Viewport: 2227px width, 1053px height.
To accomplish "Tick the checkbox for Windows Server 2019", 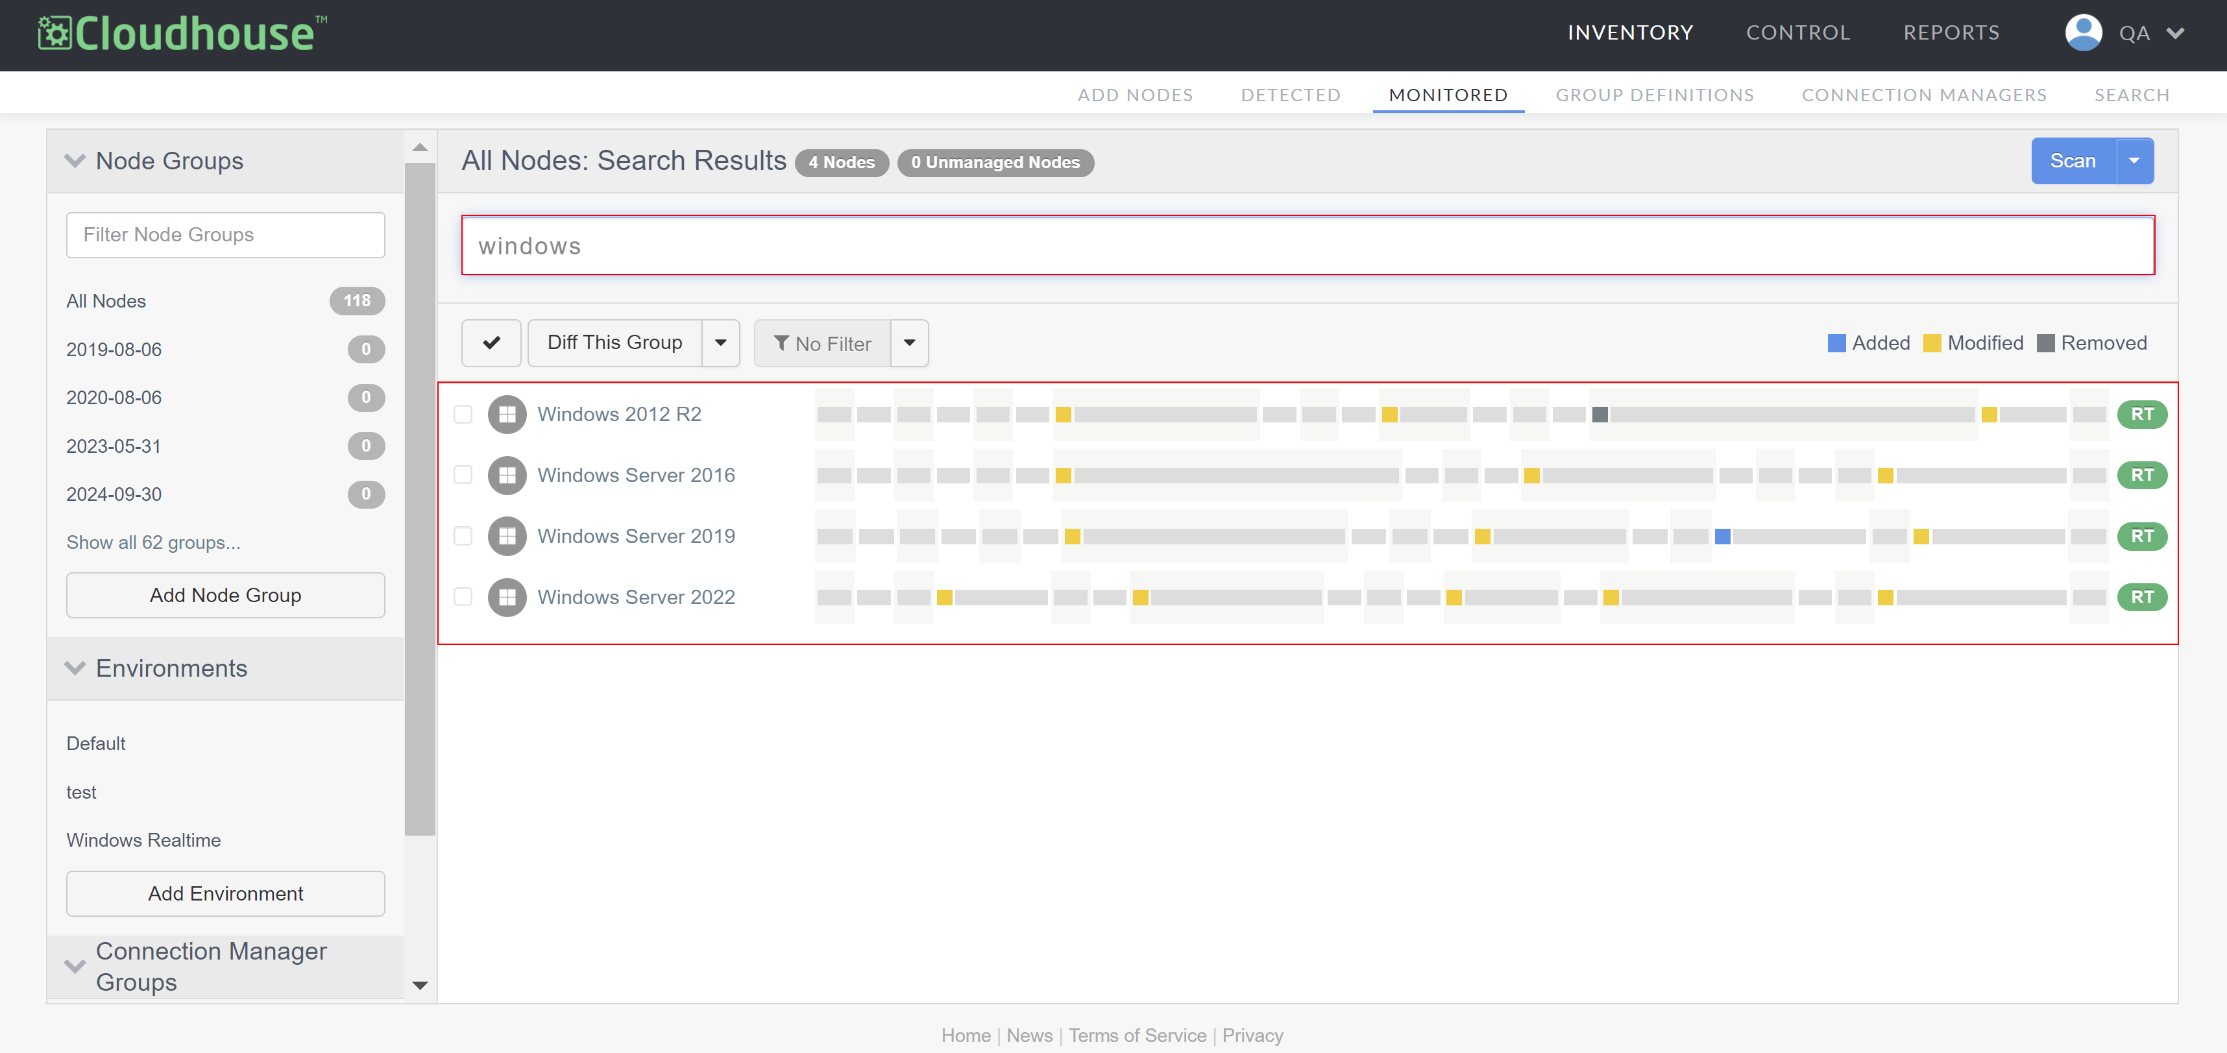I will [463, 536].
